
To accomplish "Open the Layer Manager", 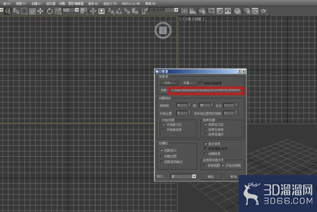I will 202,11.
